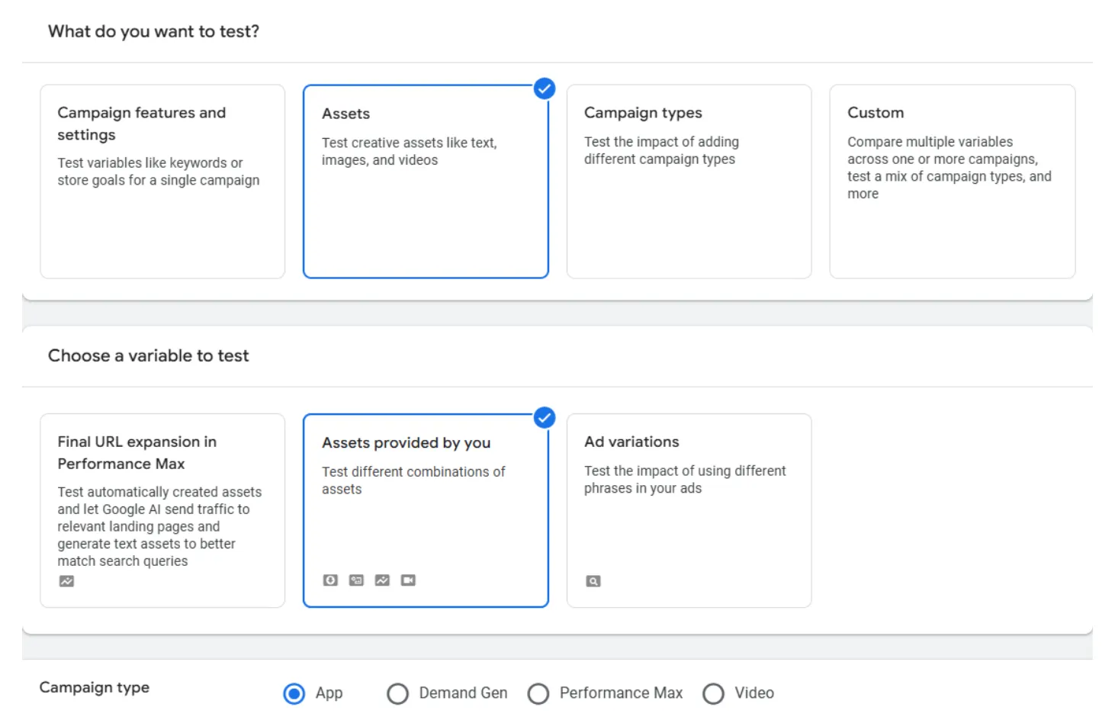Choose Campaign features and settings card
Image resolution: width=1115 pixels, height=723 pixels.
coord(162,182)
